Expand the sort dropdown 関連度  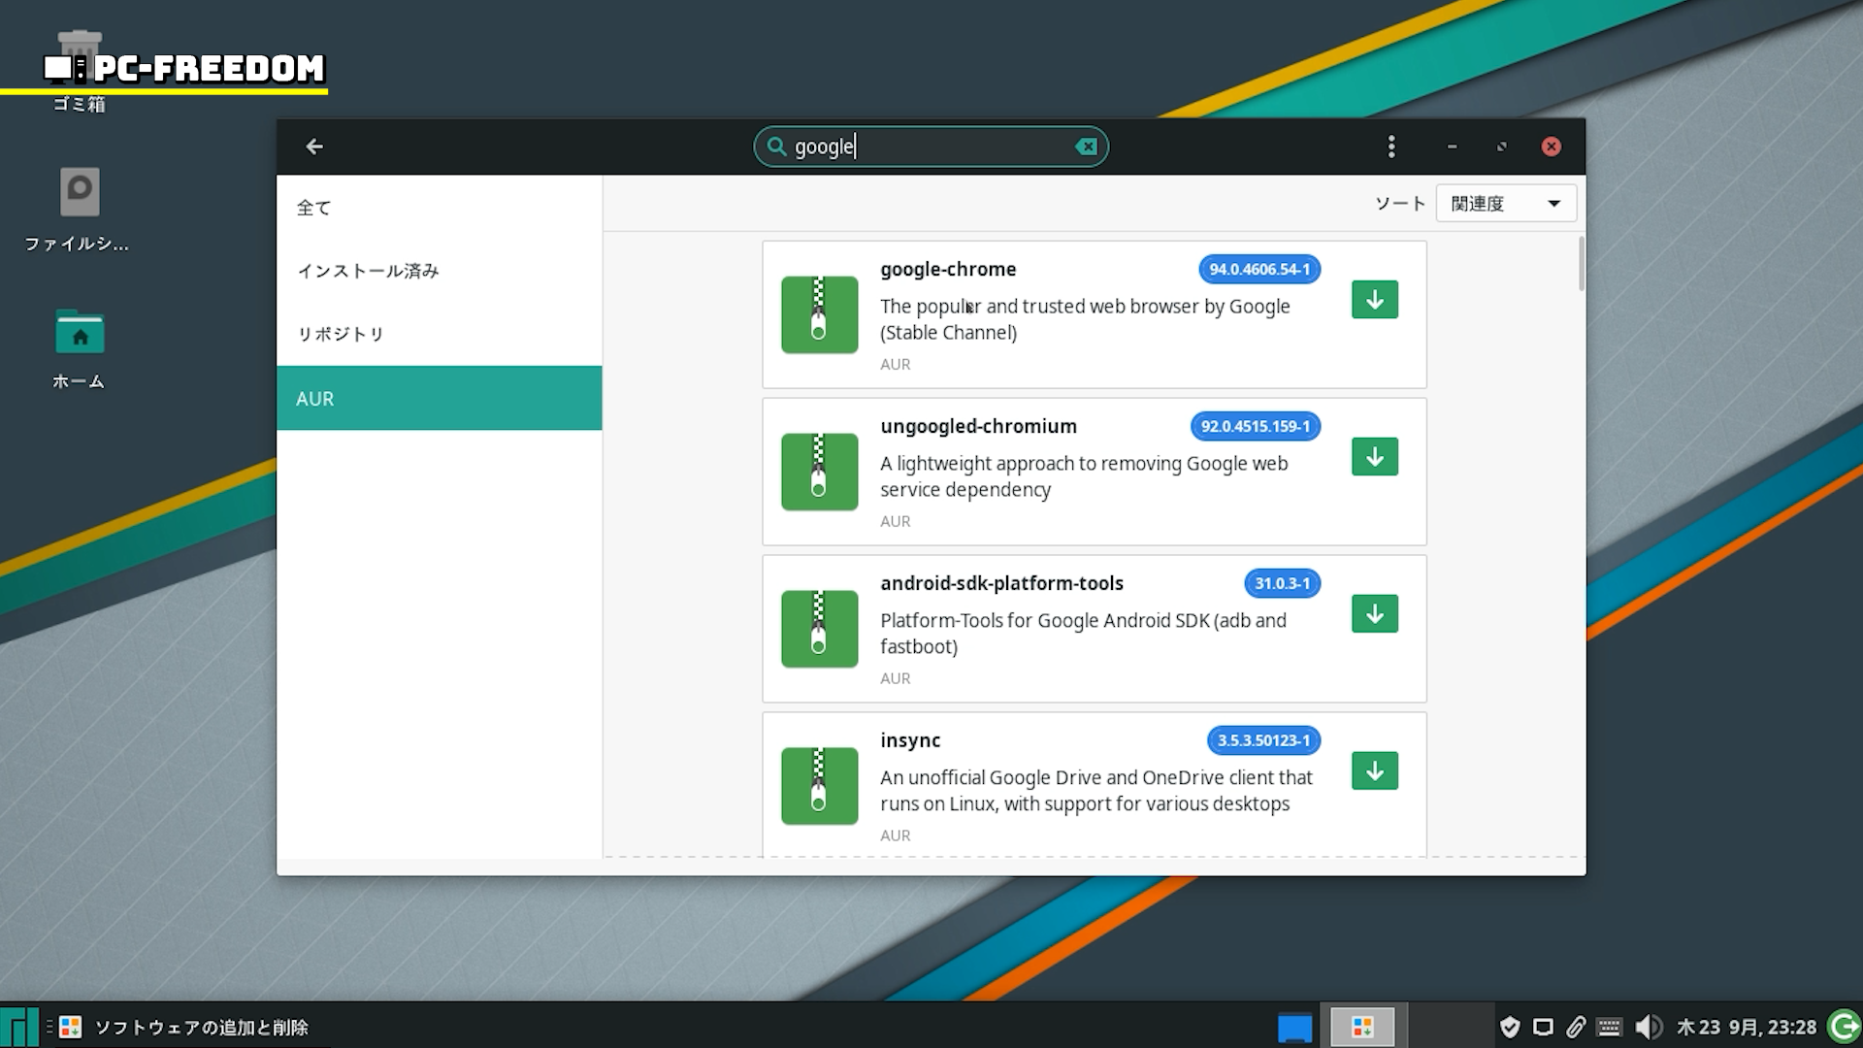click(x=1505, y=204)
